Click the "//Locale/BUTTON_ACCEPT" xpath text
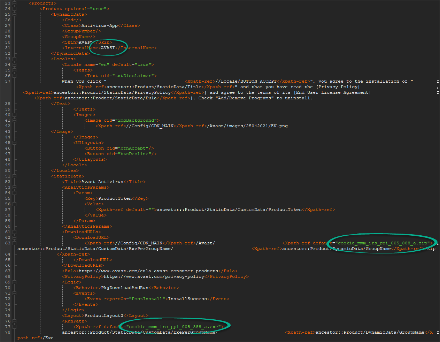 (x=246, y=81)
